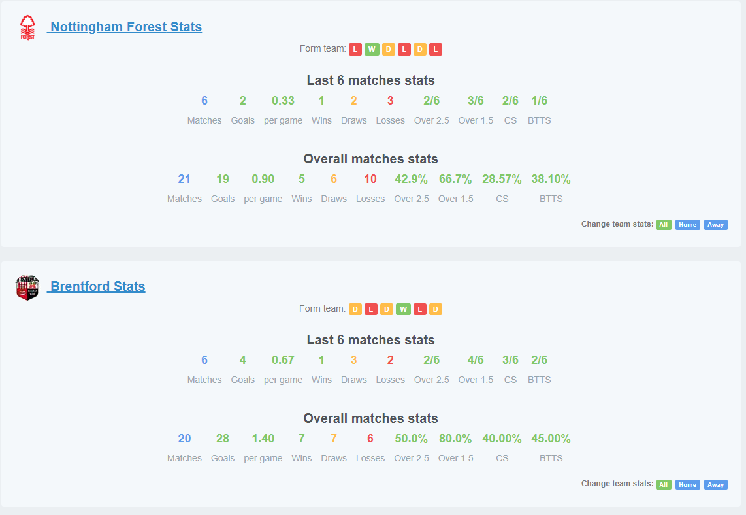Screen dimensions: 746x515
Task: Select Home stats for Brentford
Action: [x=687, y=484]
